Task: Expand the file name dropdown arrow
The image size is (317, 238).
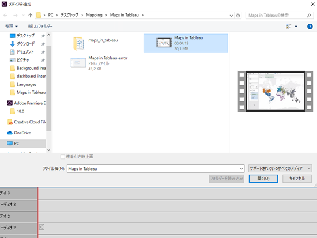Action: tap(241, 169)
